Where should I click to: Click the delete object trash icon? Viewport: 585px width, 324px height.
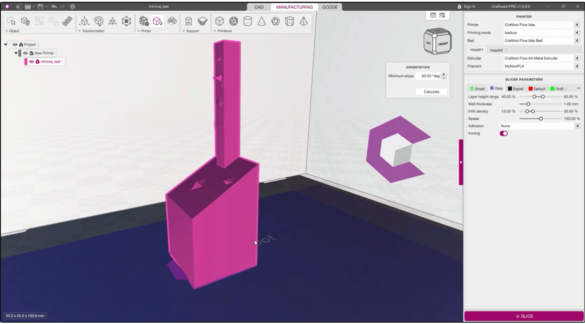(26, 21)
